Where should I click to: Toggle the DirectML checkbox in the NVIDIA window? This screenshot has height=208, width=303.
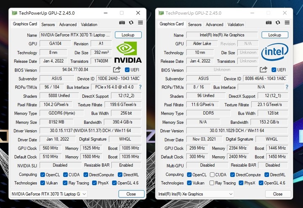(x=120, y=175)
